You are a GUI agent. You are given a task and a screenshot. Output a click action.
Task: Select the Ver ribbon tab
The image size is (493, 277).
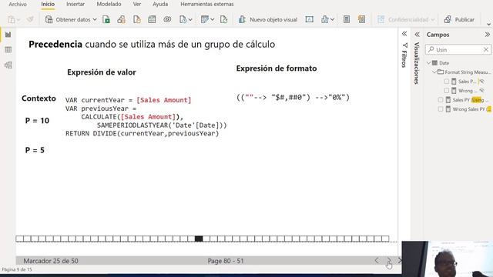pos(137,4)
